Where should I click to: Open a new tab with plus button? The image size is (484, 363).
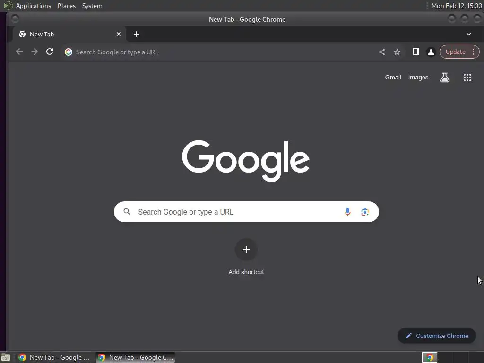(137, 34)
